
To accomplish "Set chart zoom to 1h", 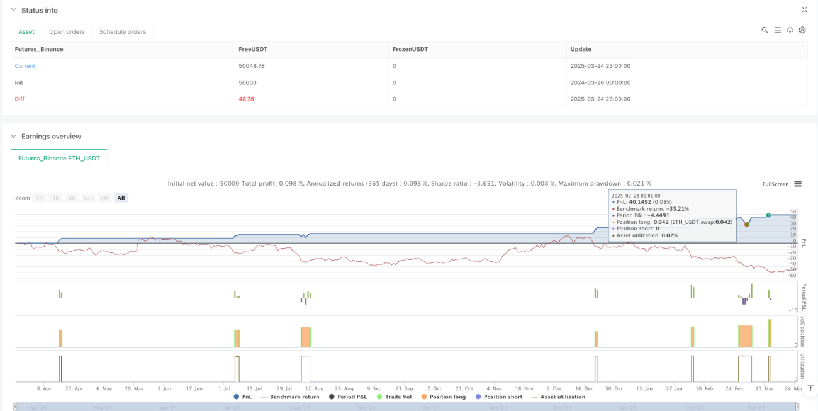I will 39,198.
